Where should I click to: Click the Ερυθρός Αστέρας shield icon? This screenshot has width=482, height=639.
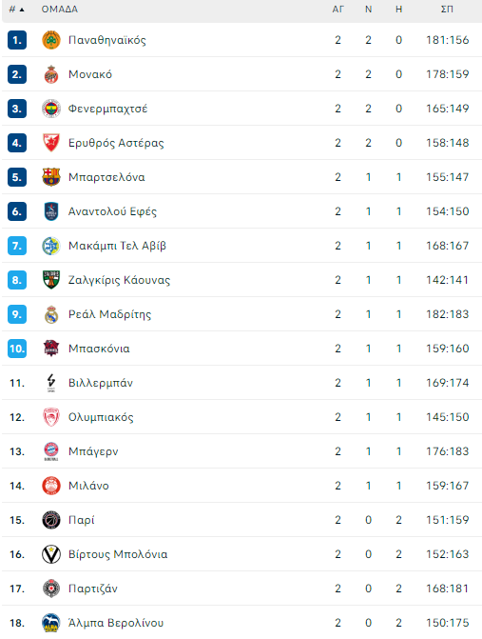coord(51,143)
